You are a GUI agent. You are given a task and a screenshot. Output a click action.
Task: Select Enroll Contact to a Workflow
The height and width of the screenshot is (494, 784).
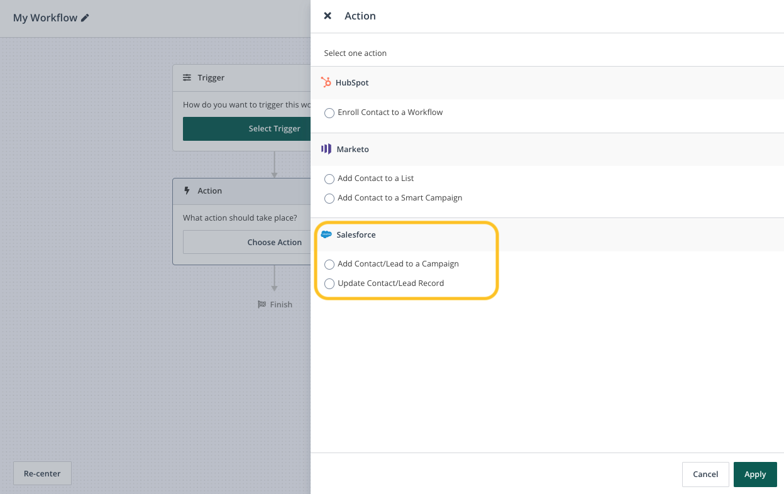point(329,113)
